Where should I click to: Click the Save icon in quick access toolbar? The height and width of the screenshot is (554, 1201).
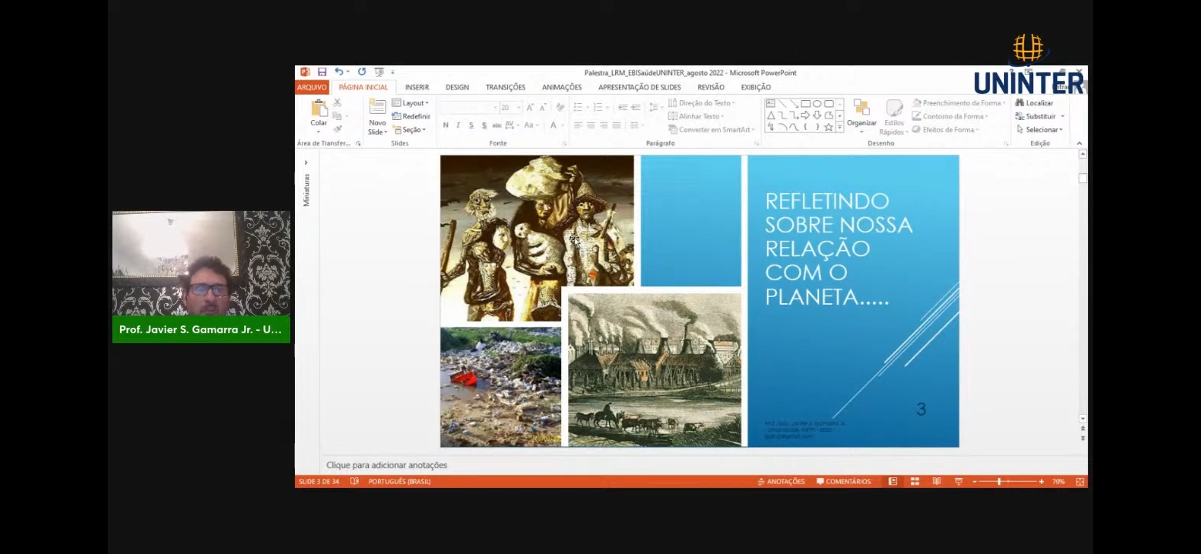pyautogui.click(x=322, y=72)
